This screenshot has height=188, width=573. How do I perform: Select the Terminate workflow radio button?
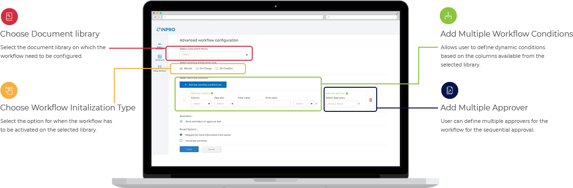181,141
